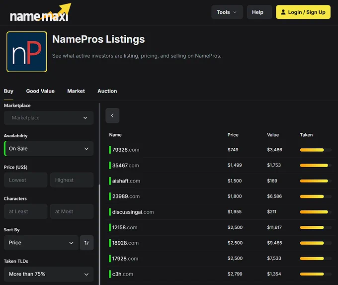Click the $6,586 value cell
This screenshot has height=285, width=338.
pos(274,196)
